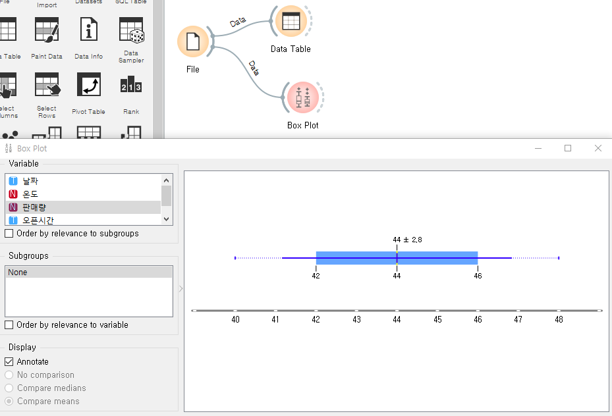This screenshot has width=612, height=416.
Task: Click the '42' quartile label under box
Action: 316,276
